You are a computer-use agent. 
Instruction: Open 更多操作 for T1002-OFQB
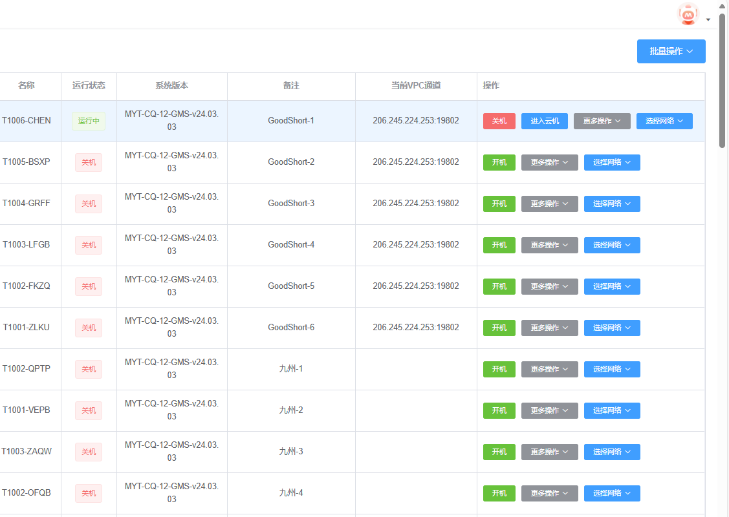point(549,493)
